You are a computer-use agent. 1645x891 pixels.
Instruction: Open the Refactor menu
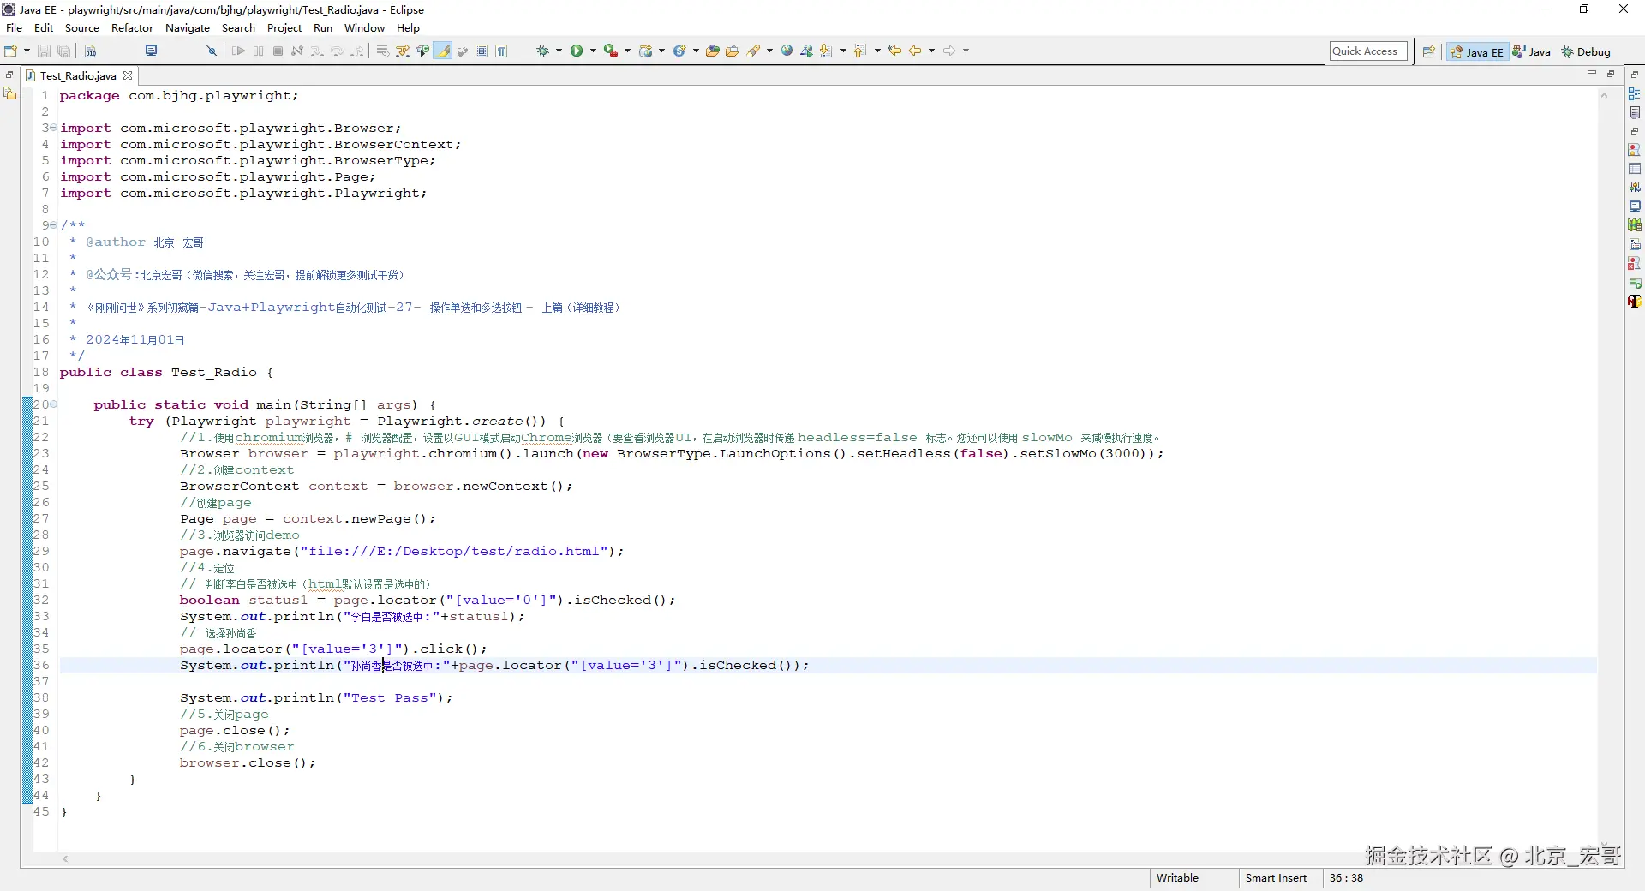click(132, 28)
